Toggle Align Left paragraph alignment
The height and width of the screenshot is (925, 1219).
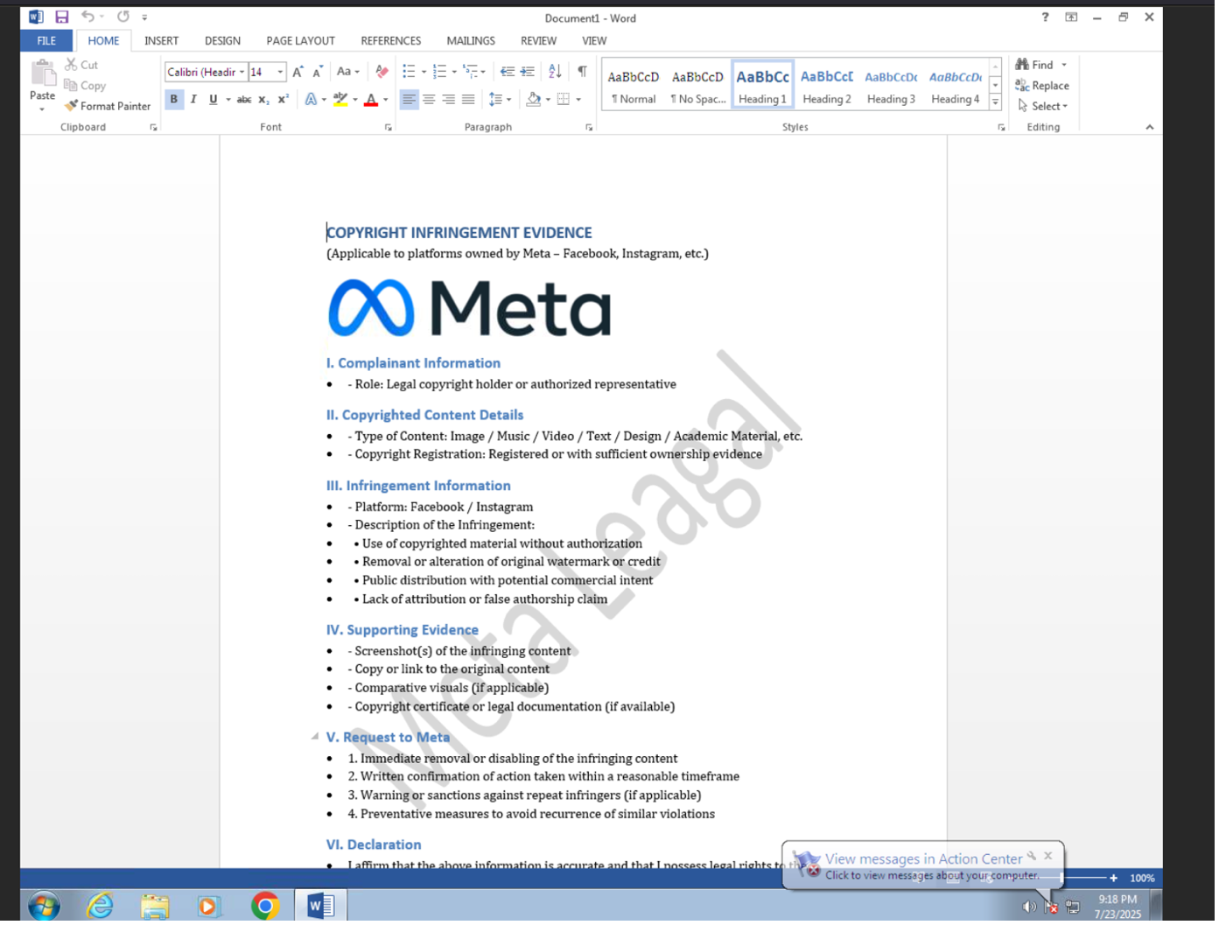(410, 100)
